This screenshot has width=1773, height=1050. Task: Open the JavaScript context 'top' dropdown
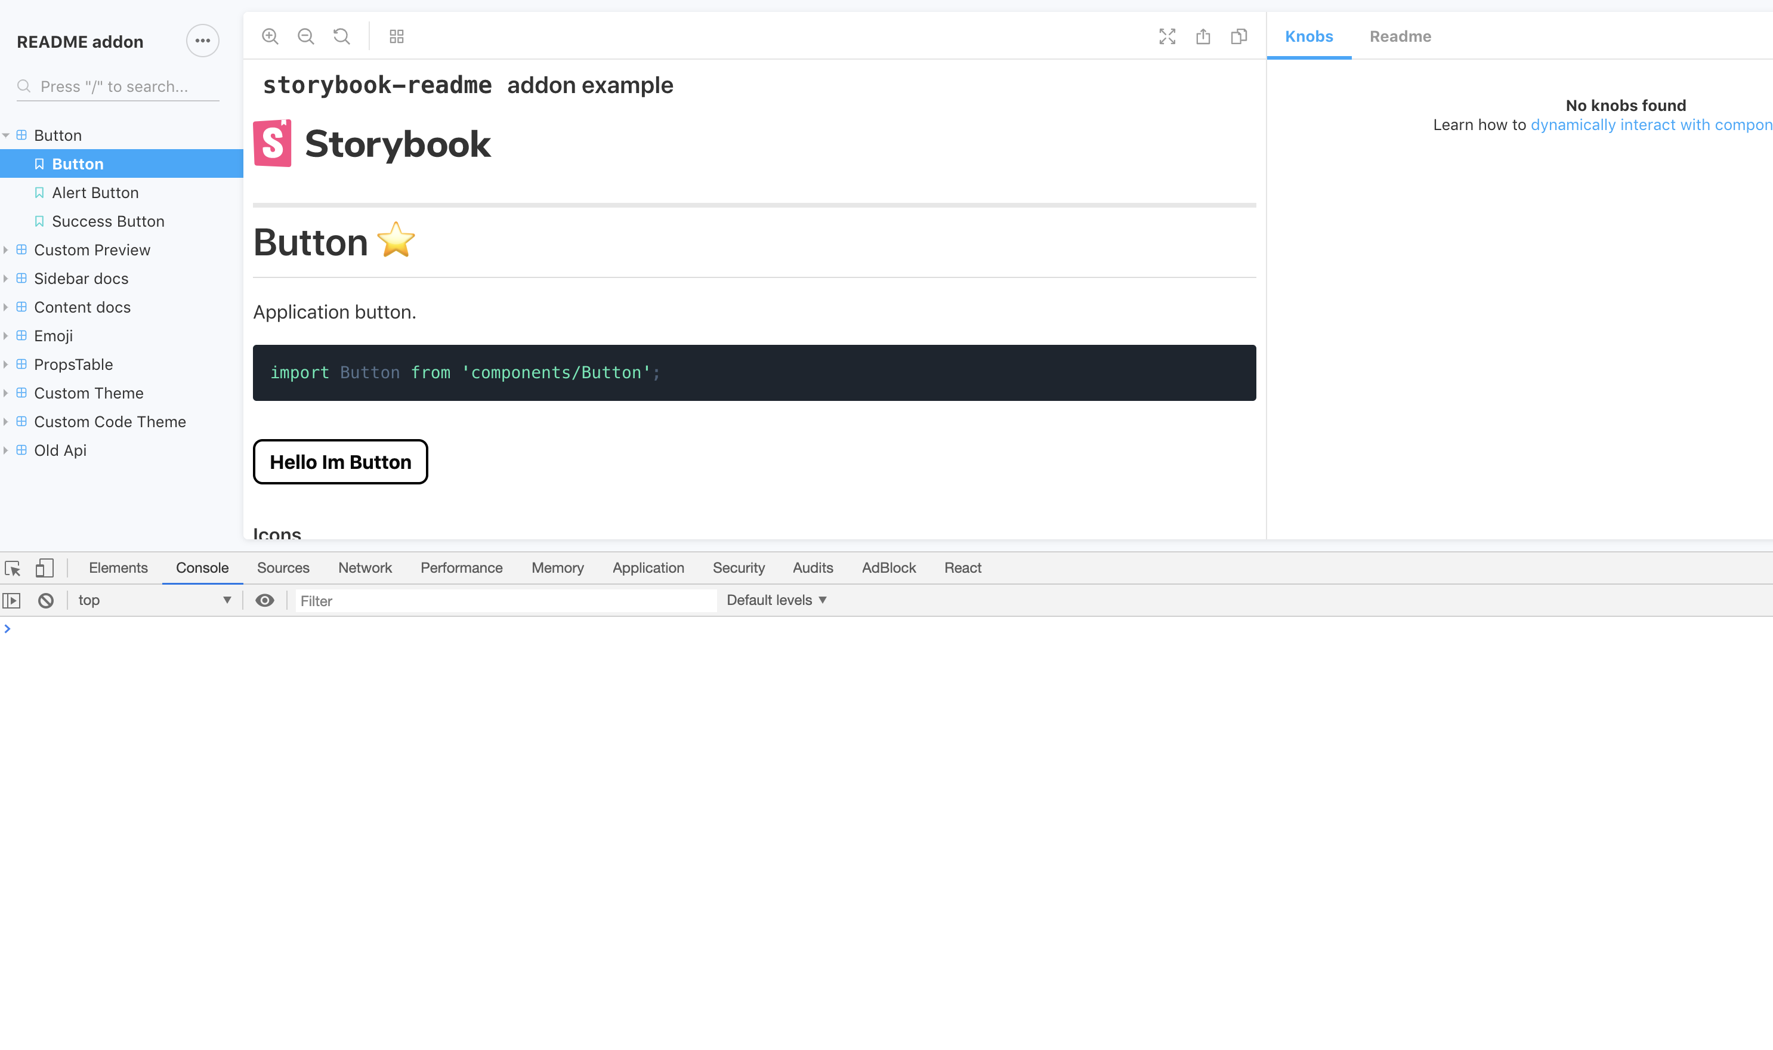click(155, 601)
